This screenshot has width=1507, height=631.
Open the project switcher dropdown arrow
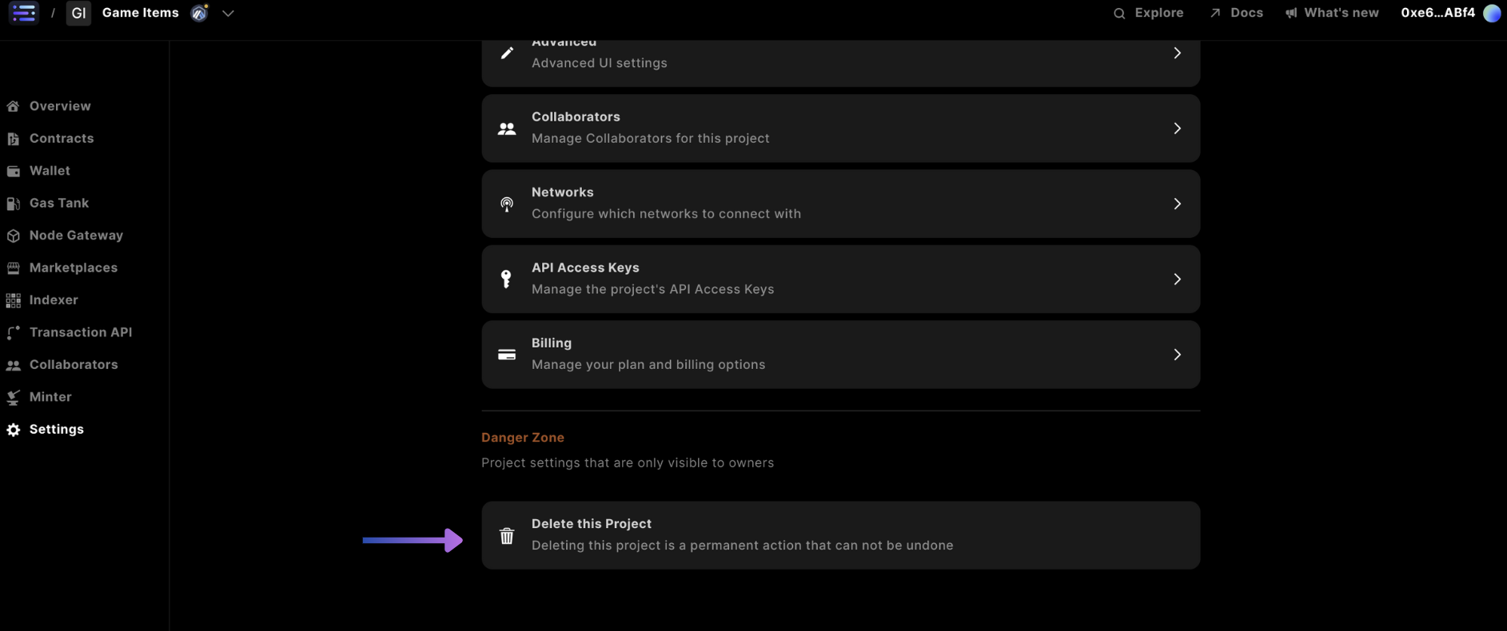click(x=228, y=14)
